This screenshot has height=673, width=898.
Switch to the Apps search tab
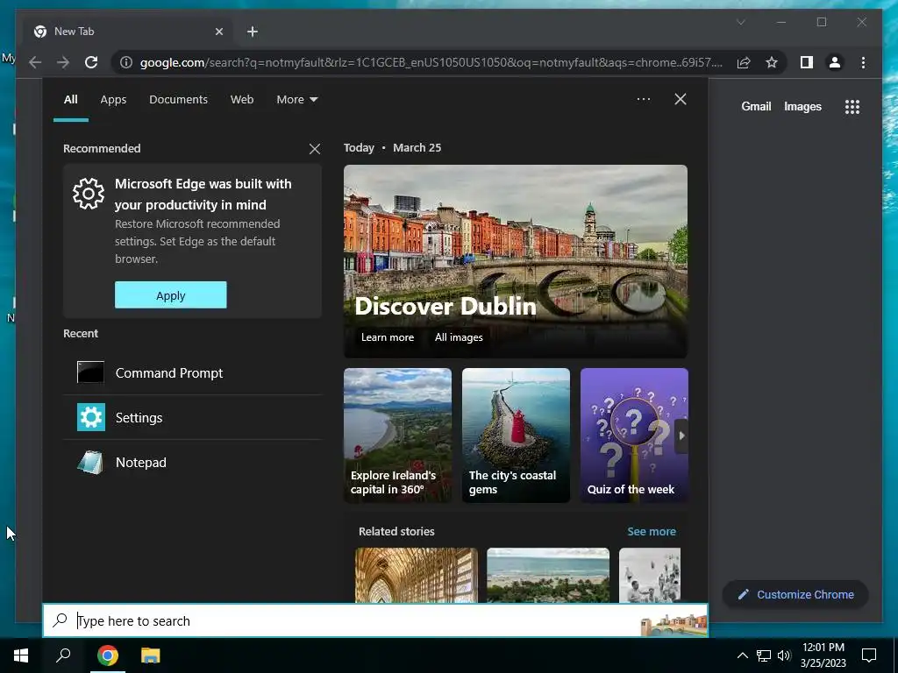click(x=113, y=100)
